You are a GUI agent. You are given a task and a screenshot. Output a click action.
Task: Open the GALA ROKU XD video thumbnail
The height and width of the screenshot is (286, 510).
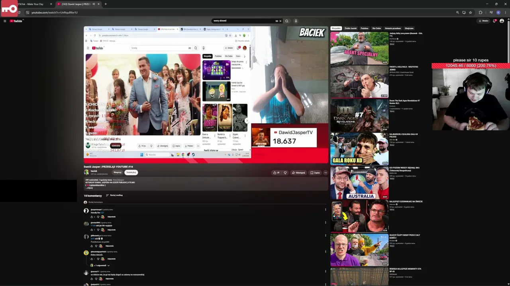coord(359,149)
